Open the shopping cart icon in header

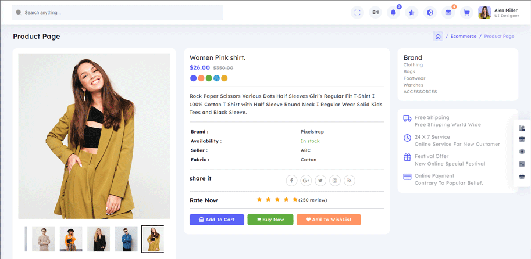coord(466,12)
